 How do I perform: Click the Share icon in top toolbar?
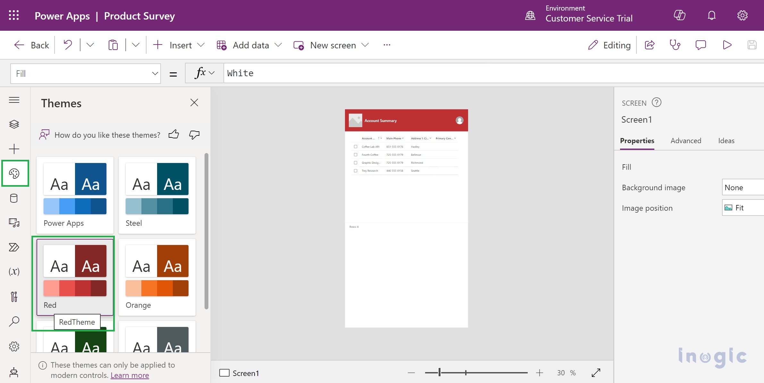point(650,45)
